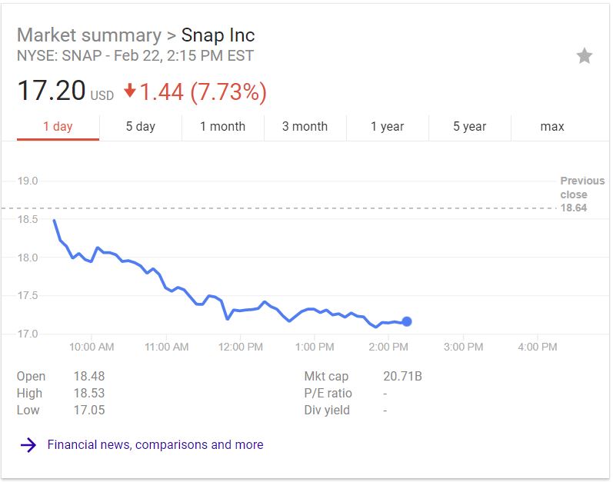Click the Market summary breadcrumb

click(x=88, y=35)
